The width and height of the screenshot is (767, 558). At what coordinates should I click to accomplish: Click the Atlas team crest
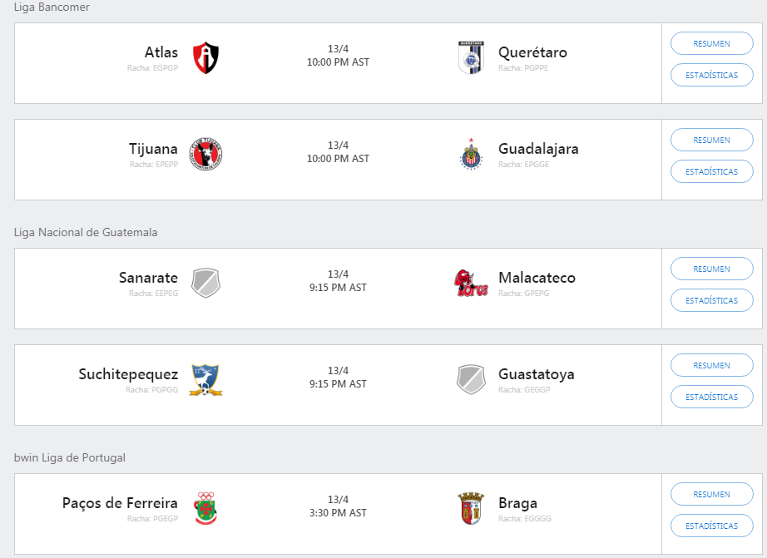(206, 57)
